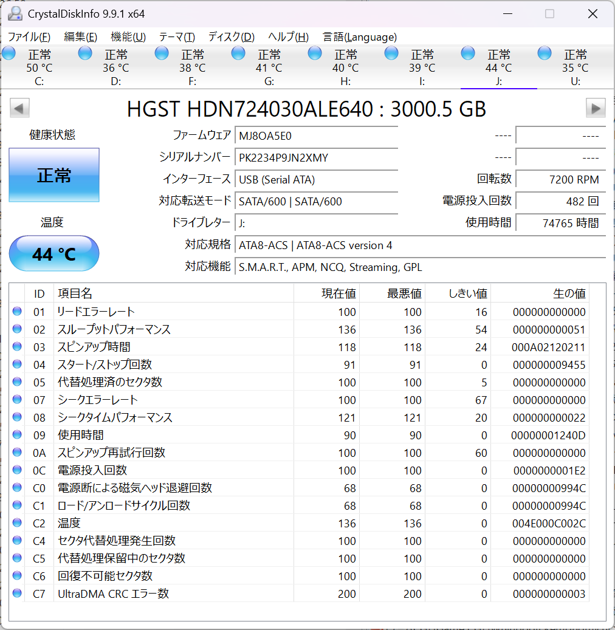This screenshot has height=630, width=615.
Task: Click the 正常 health status button
Action: click(54, 175)
